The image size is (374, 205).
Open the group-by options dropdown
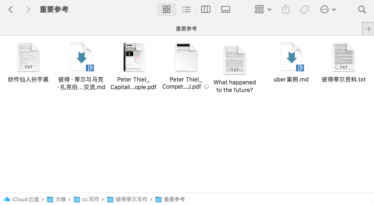263,10
